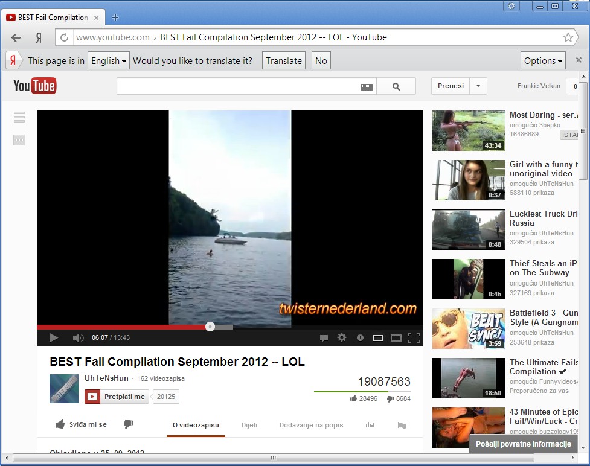Click the 162 videozapisa link

[x=161, y=378]
